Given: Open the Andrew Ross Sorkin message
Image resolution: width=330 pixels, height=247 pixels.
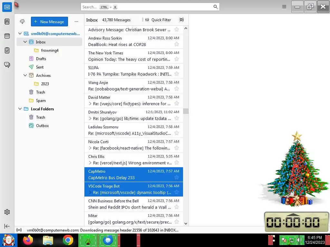Looking at the screenshot, I should coord(134,41).
